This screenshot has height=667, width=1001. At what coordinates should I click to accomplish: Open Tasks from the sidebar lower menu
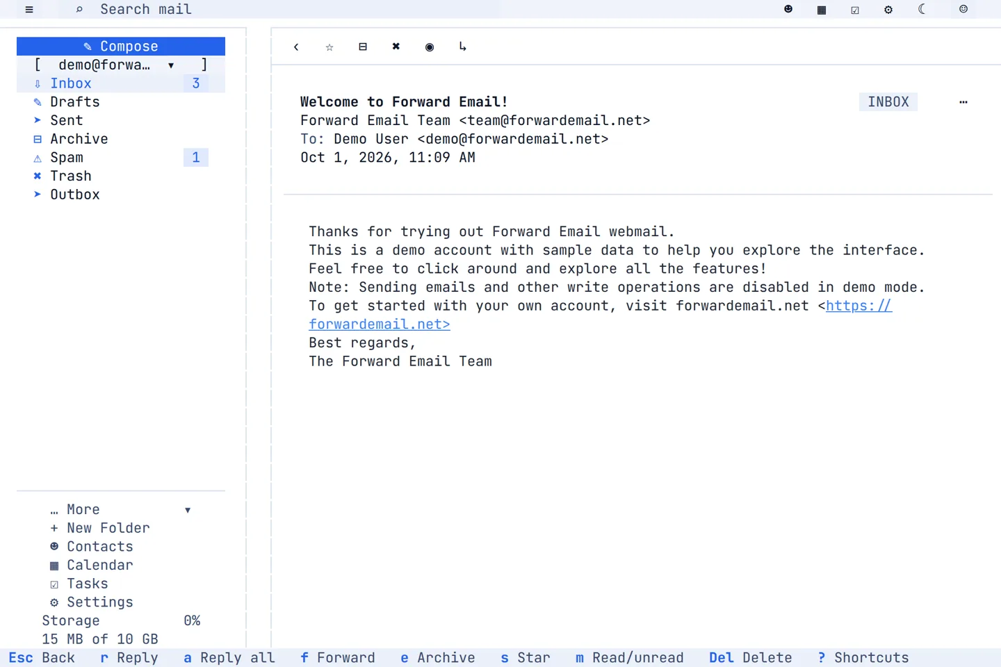coord(79,584)
